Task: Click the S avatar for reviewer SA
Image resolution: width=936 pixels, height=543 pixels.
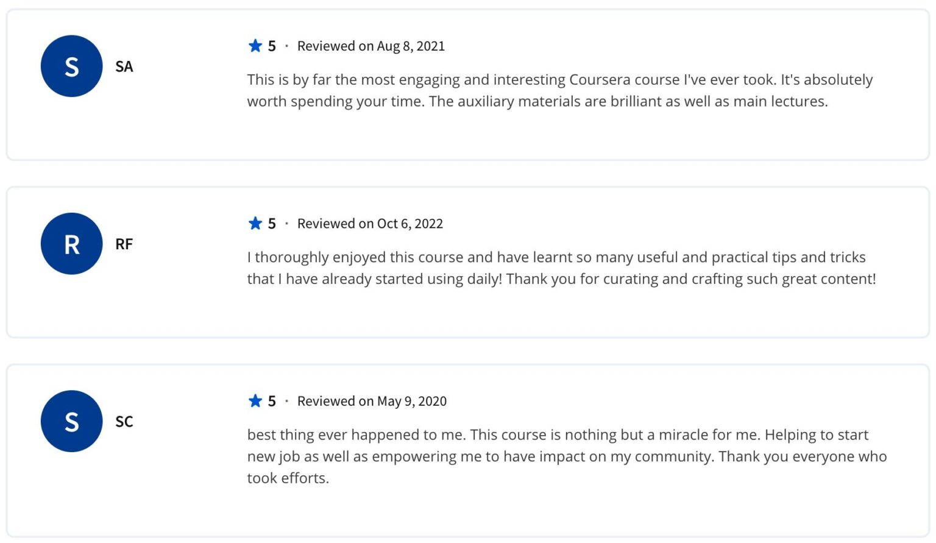Action: (x=71, y=66)
